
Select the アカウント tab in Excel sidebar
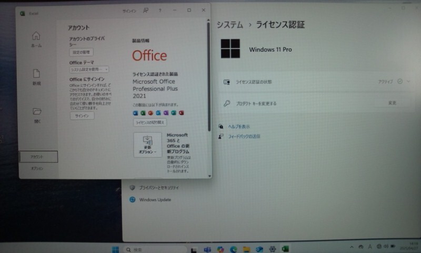(38, 157)
